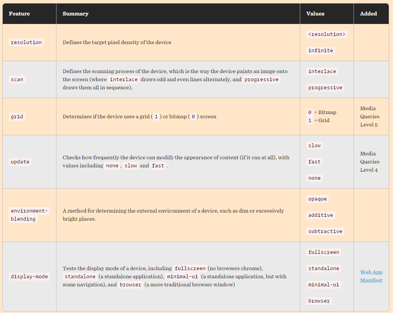Click the infinite value in the resolution row
Screen dimensions: 393x313
coord(321,50)
